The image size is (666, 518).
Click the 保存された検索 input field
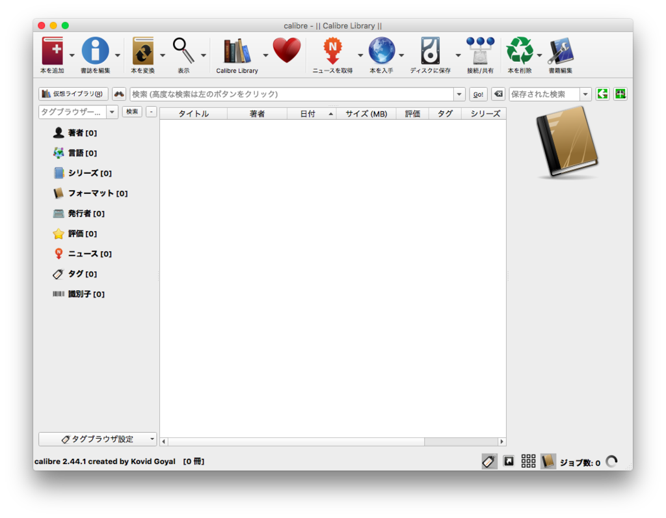(x=544, y=94)
